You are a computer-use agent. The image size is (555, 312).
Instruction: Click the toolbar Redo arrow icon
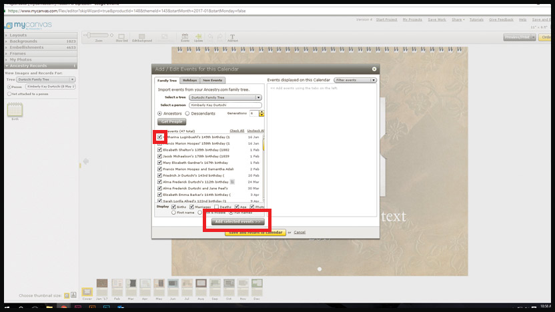point(220,37)
